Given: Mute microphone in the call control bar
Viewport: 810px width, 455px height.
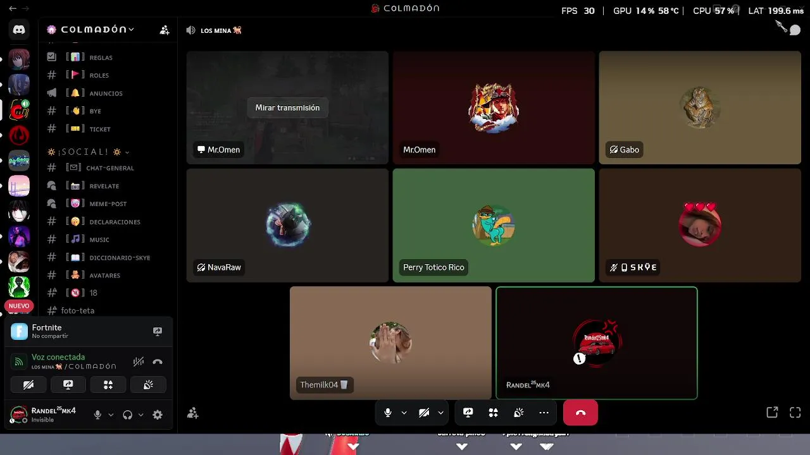Looking at the screenshot, I should click(x=388, y=413).
